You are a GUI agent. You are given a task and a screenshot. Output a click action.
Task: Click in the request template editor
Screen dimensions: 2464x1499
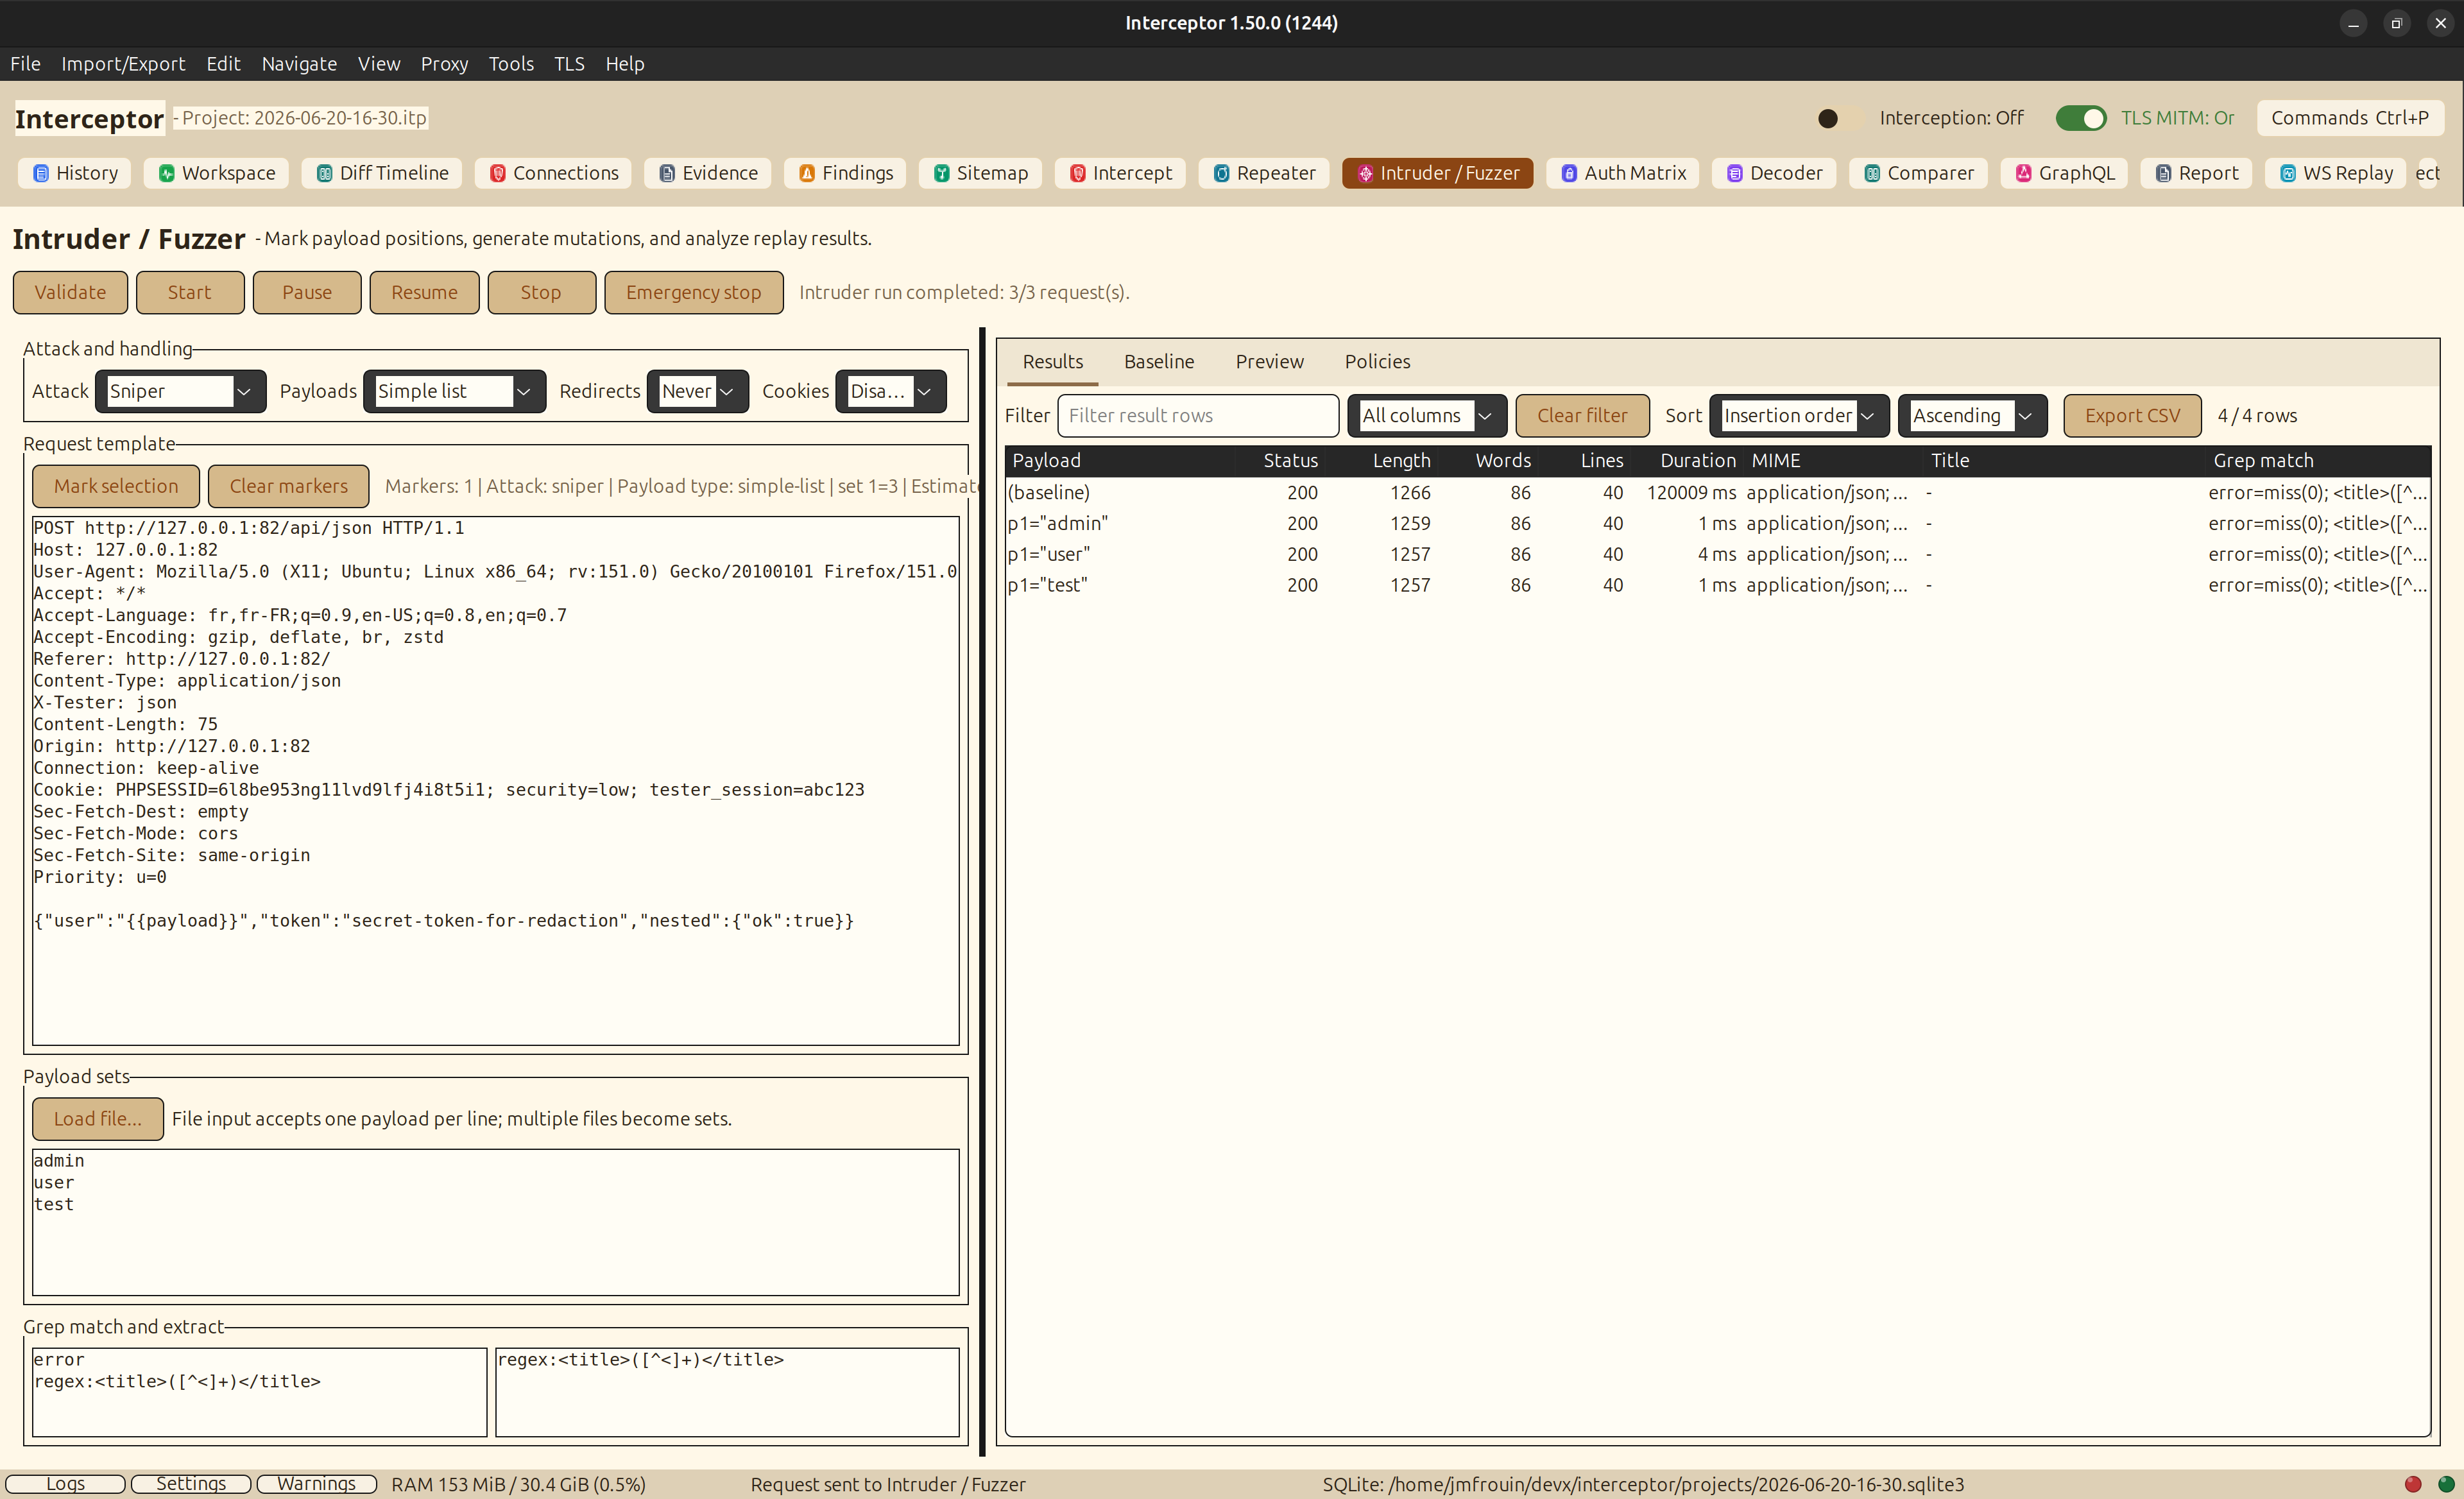[x=496, y=780]
